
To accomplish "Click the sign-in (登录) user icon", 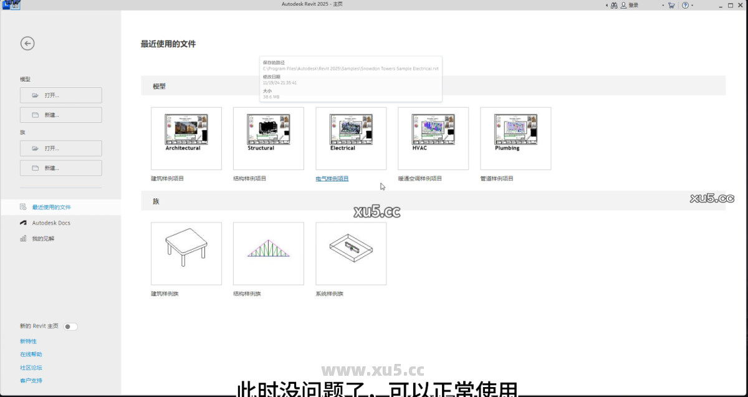I will [623, 4].
